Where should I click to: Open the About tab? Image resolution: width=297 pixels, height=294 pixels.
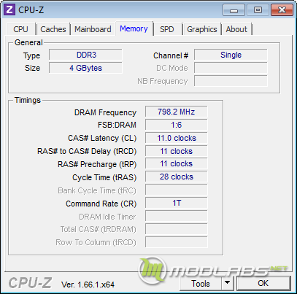(236, 29)
